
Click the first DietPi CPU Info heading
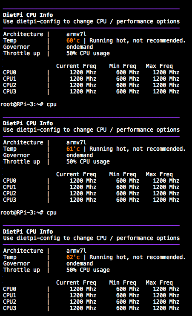28,15
